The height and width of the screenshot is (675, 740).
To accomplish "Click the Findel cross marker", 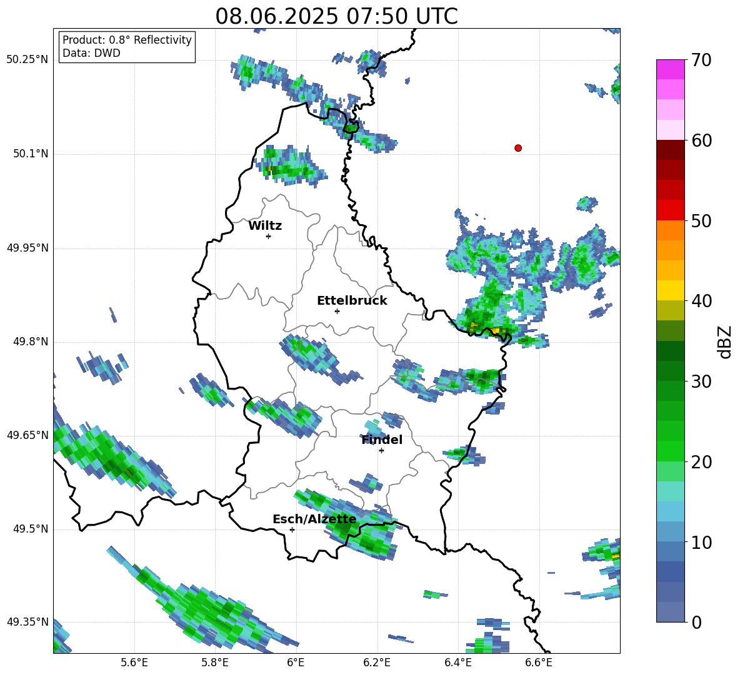I will 381,451.
